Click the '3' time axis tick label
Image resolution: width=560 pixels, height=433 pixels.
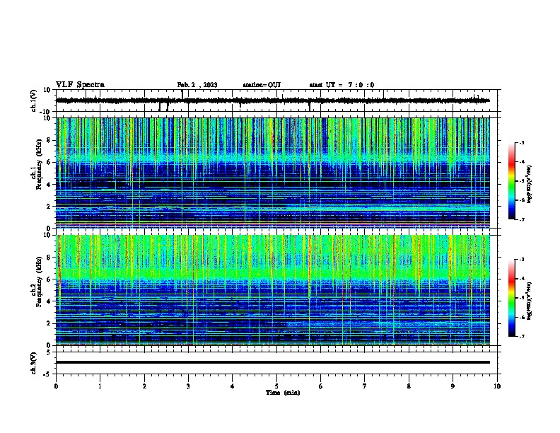point(188,386)
